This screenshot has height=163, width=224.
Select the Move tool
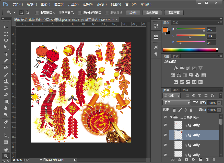tap(6, 27)
